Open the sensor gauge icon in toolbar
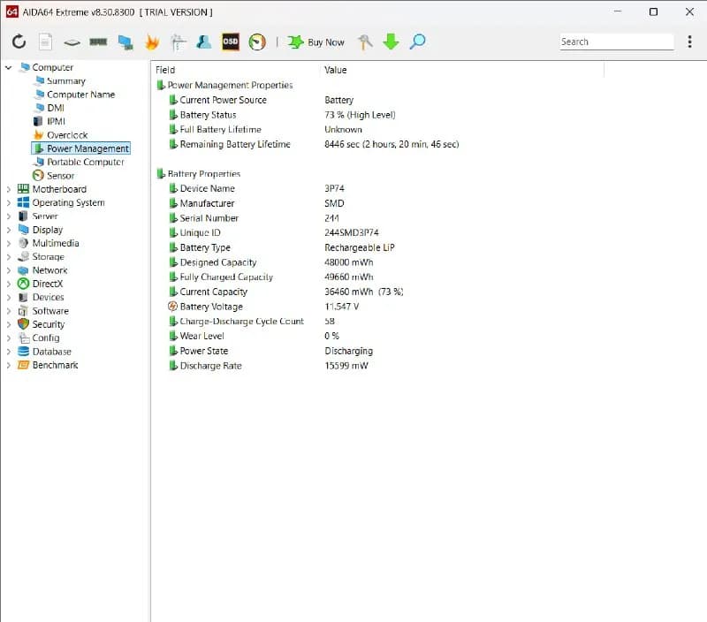The image size is (707, 622). click(x=257, y=42)
